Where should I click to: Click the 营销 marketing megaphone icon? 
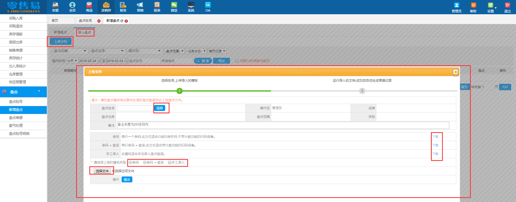140,7
